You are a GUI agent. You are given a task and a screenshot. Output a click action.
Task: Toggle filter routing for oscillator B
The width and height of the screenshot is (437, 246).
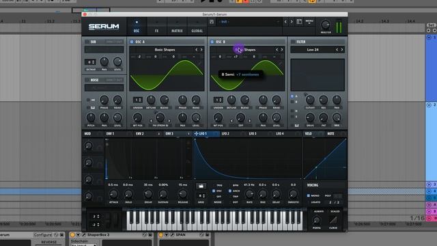point(292,102)
